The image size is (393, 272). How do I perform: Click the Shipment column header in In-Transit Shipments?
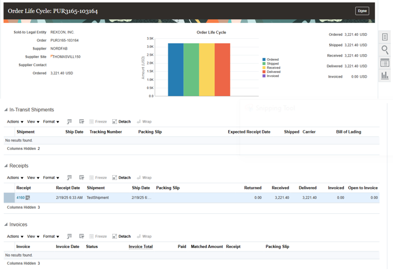pyautogui.click(x=26, y=132)
